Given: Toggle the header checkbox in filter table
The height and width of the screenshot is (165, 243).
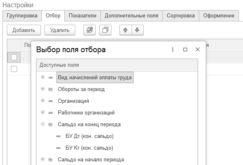Looking at the screenshot, I should click(x=14, y=57).
